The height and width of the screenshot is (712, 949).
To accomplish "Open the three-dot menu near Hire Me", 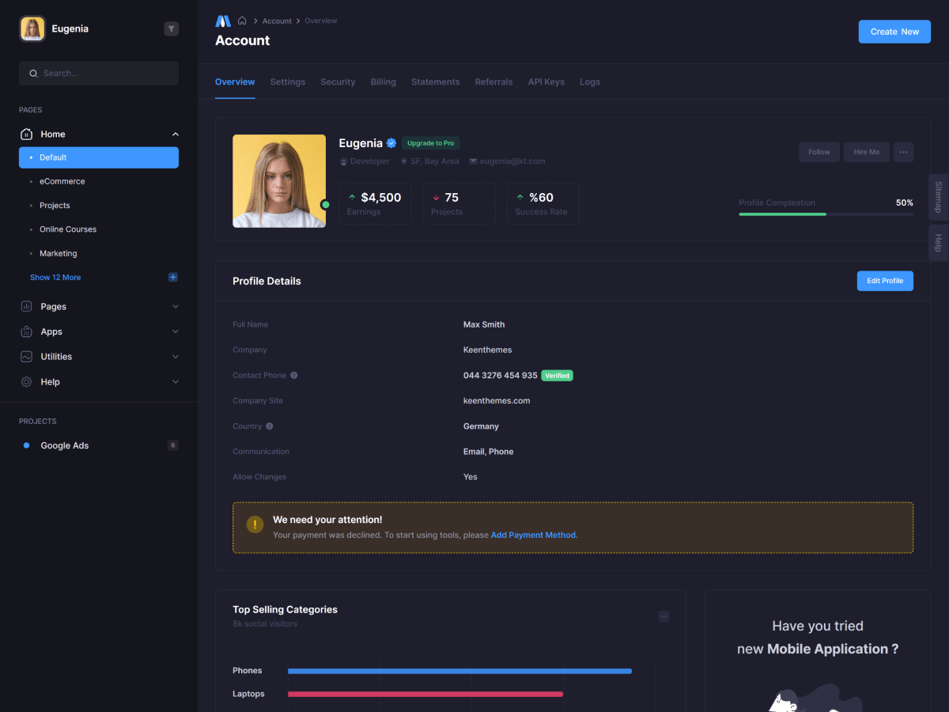I will 903,152.
